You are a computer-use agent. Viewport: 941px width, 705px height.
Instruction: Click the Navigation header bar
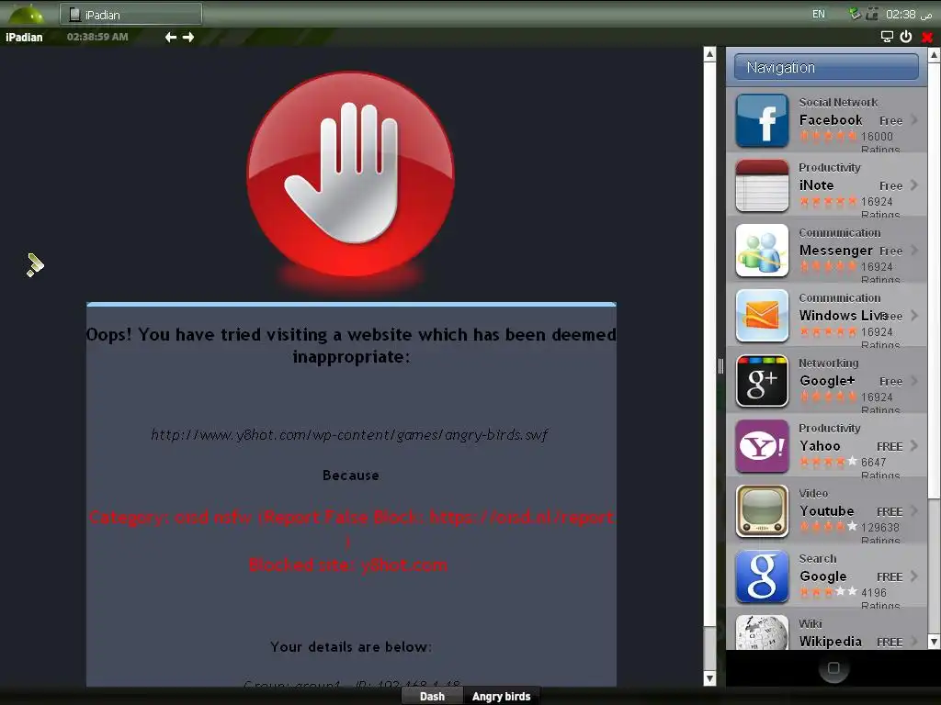click(x=826, y=67)
